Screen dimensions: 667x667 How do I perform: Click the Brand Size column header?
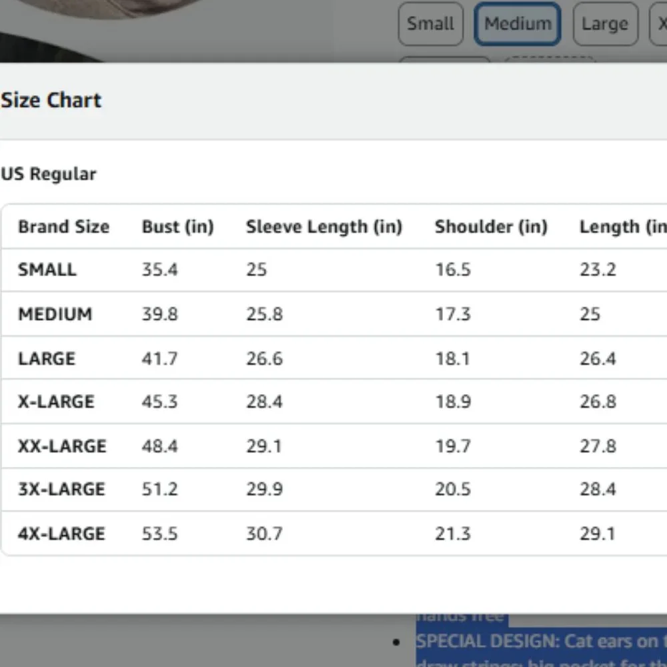click(64, 227)
